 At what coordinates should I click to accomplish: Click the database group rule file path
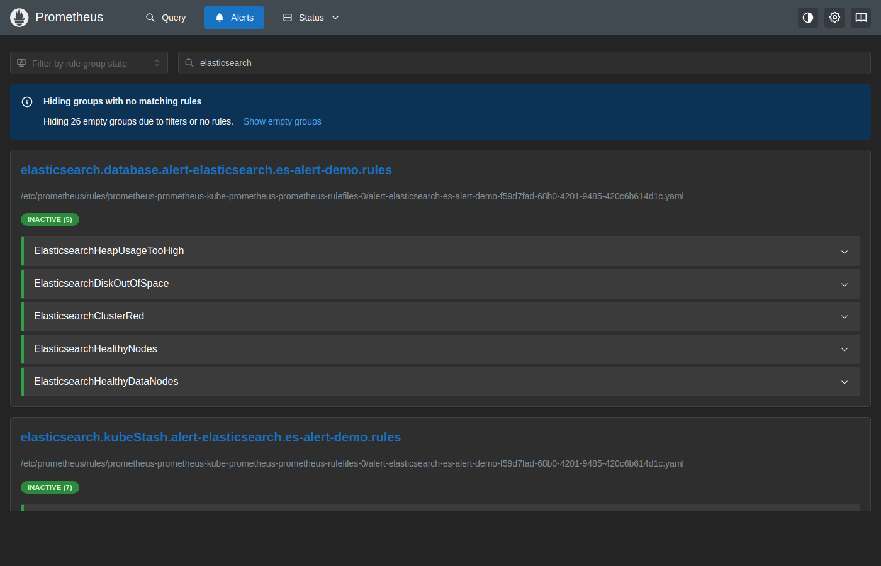[x=352, y=196]
